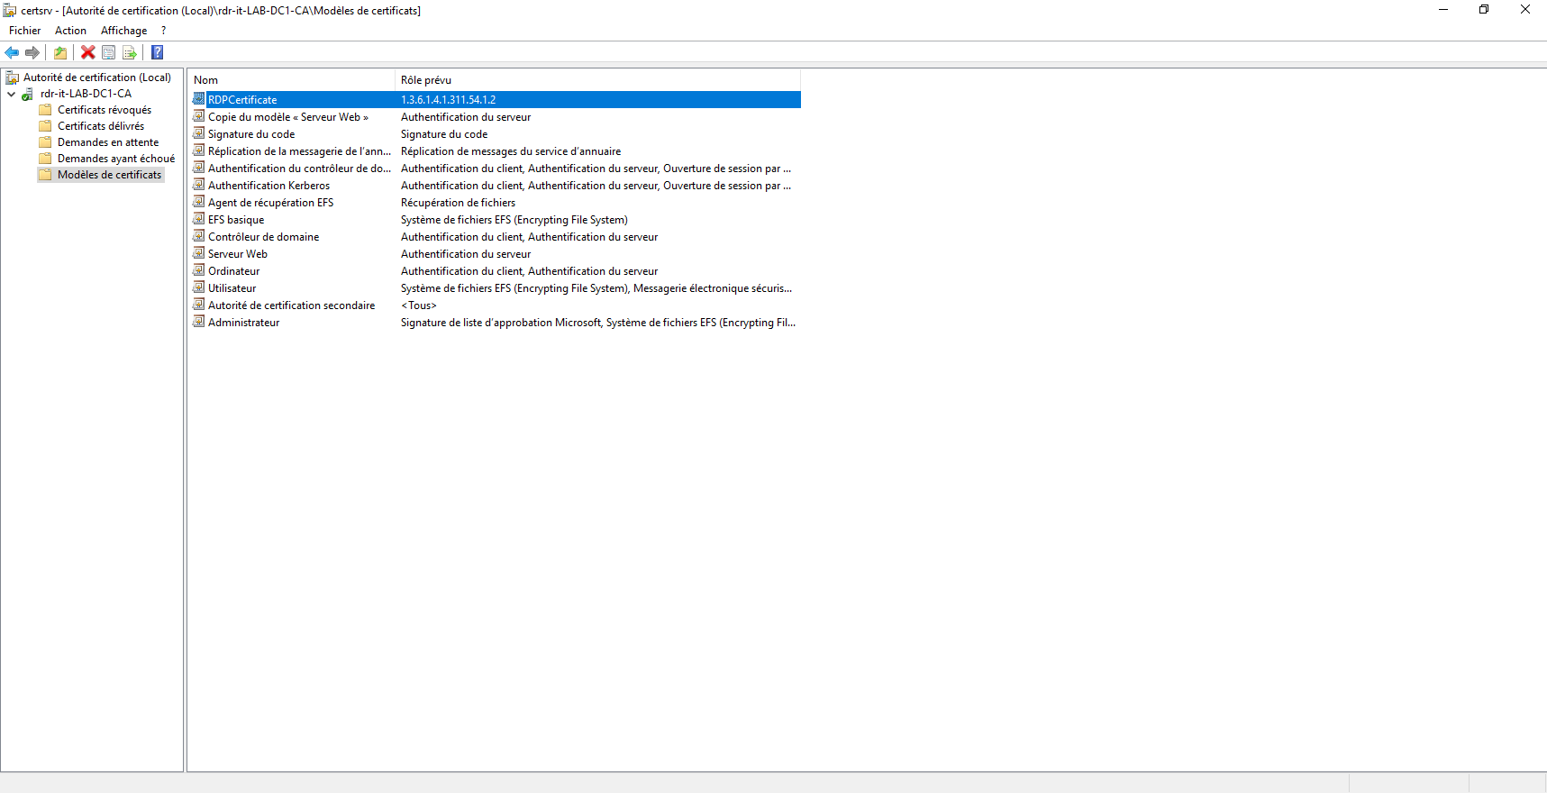Sort list by Nom column header
This screenshot has width=1547, height=793.
pos(205,80)
